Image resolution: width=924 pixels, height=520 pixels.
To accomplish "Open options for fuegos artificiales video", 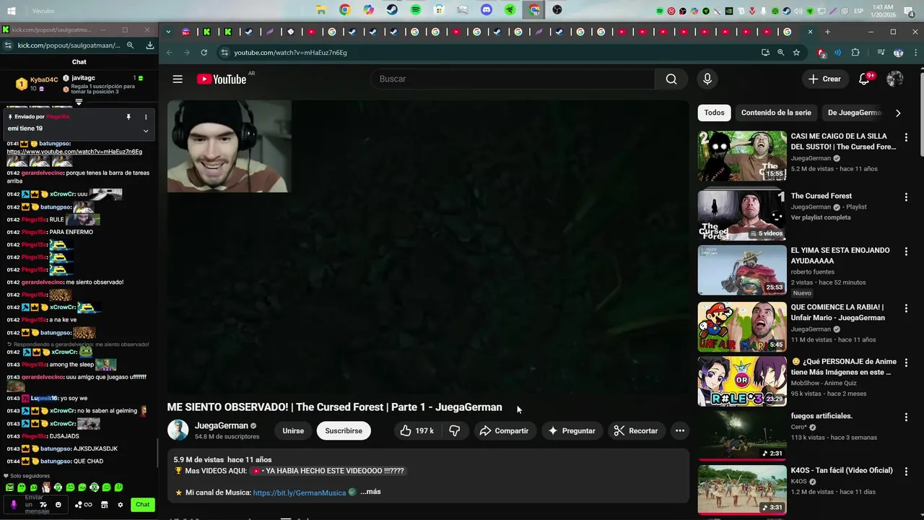I will (x=906, y=417).
